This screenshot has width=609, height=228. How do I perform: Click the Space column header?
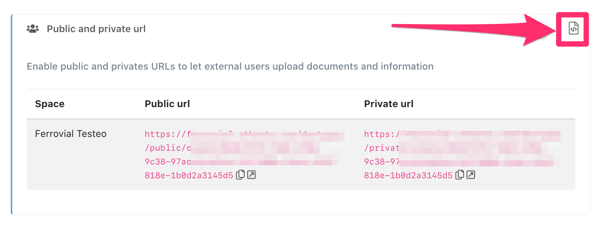(50, 104)
